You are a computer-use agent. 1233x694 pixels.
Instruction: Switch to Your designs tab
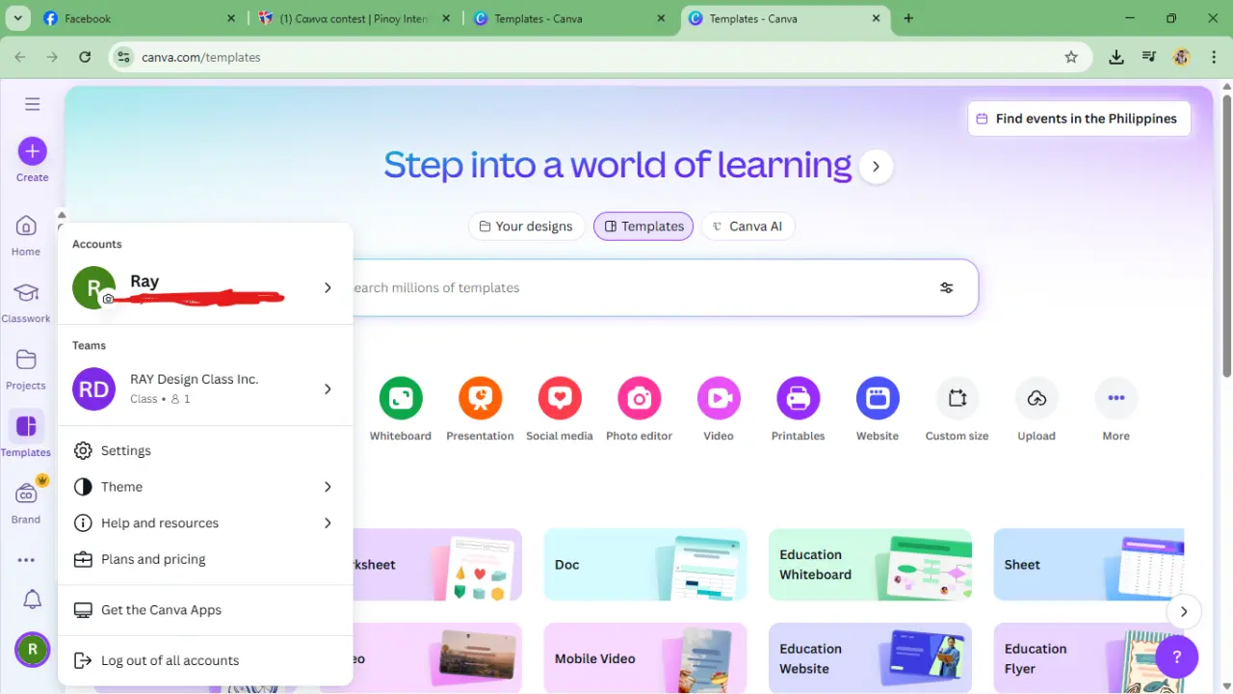click(x=526, y=227)
